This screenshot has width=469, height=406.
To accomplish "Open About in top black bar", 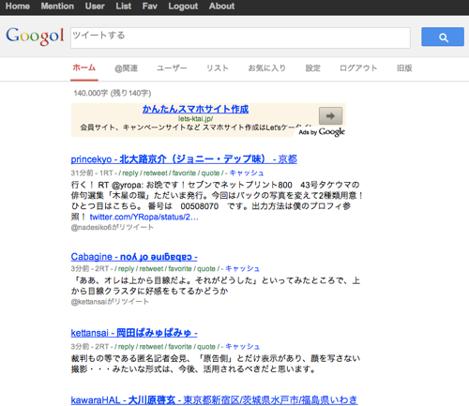I will (221, 7).
